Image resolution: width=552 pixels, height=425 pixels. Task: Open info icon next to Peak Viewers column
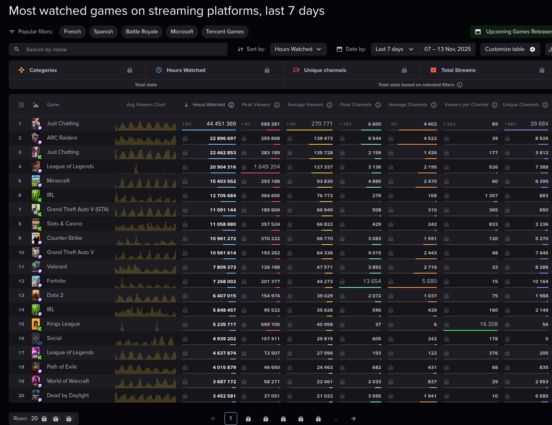point(277,105)
